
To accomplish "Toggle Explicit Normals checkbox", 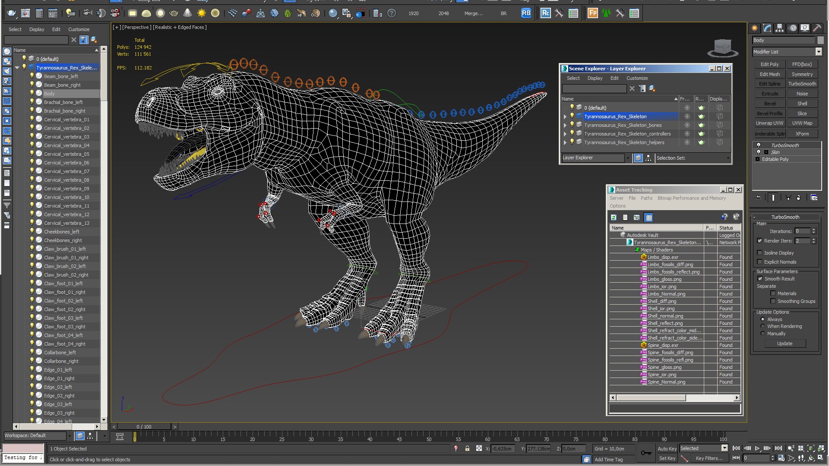I will (759, 262).
